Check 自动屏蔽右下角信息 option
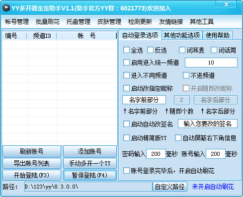This screenshot has width=243, height=197. [x=178, y=138]
